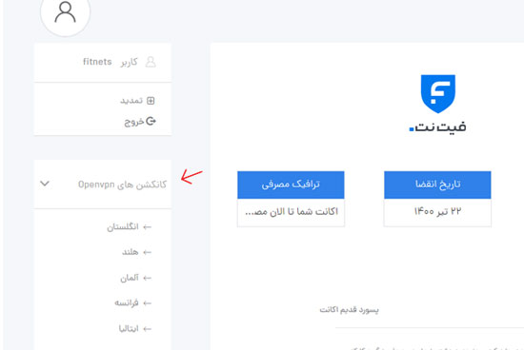Click the small user icon beside کاربر

tap(151, 62)
